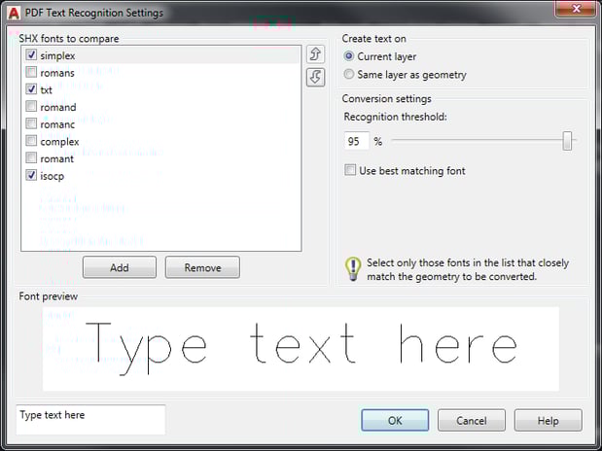The image size is (602, 451).
Task: Close the PDF Text Recognition Settings dialog
Action: (576, 9)
